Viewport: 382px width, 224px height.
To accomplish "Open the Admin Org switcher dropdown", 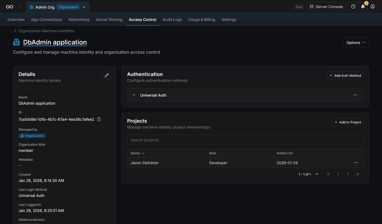I will (x=84, y=7).
